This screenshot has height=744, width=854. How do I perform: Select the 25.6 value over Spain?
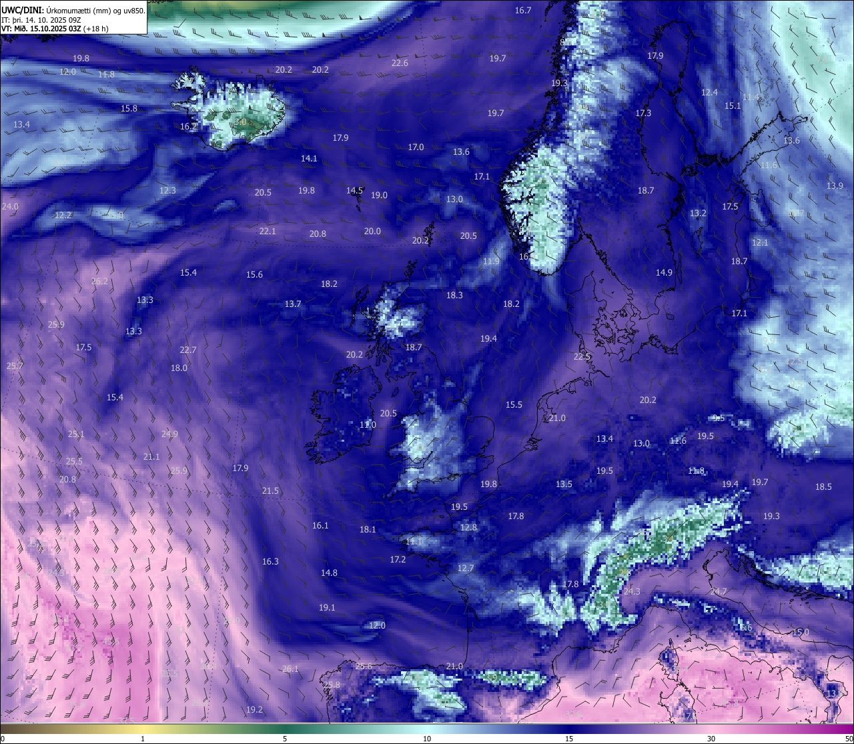tap(364, 667)
